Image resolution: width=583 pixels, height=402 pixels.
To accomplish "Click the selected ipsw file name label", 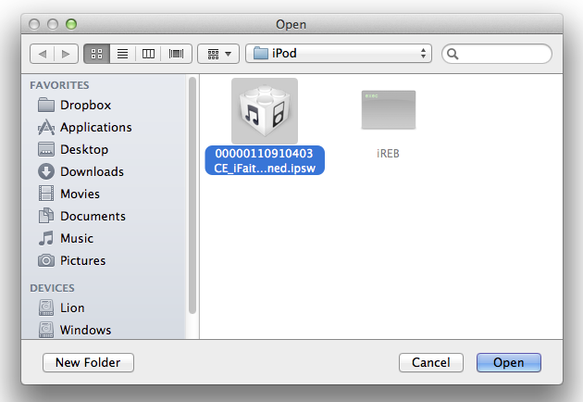I will pos(265,160).
